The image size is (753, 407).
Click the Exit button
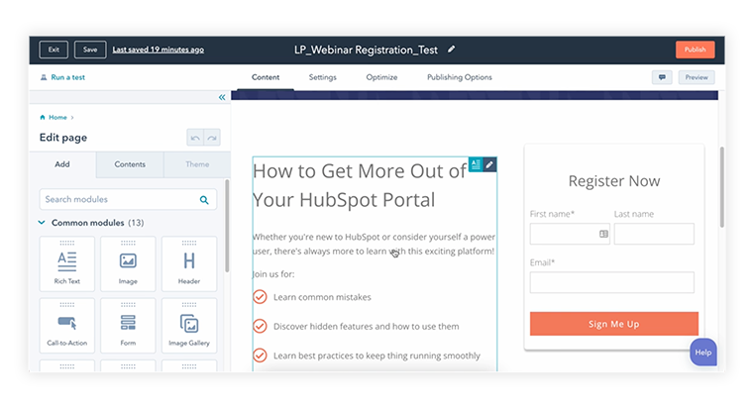click(x=54, y=50)
